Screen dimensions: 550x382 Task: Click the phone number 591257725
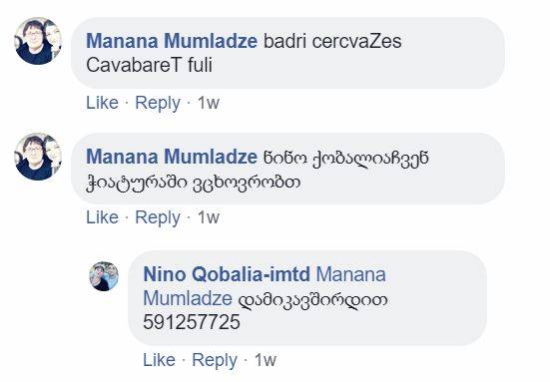[x=192, y=322]
